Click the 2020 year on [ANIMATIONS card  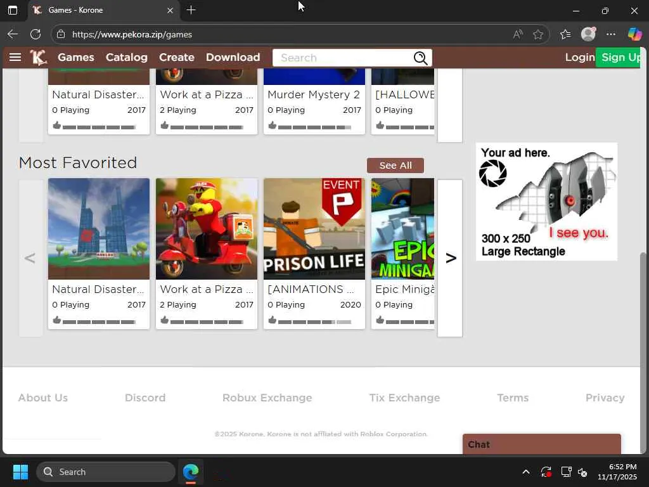[x=350, y=305]
